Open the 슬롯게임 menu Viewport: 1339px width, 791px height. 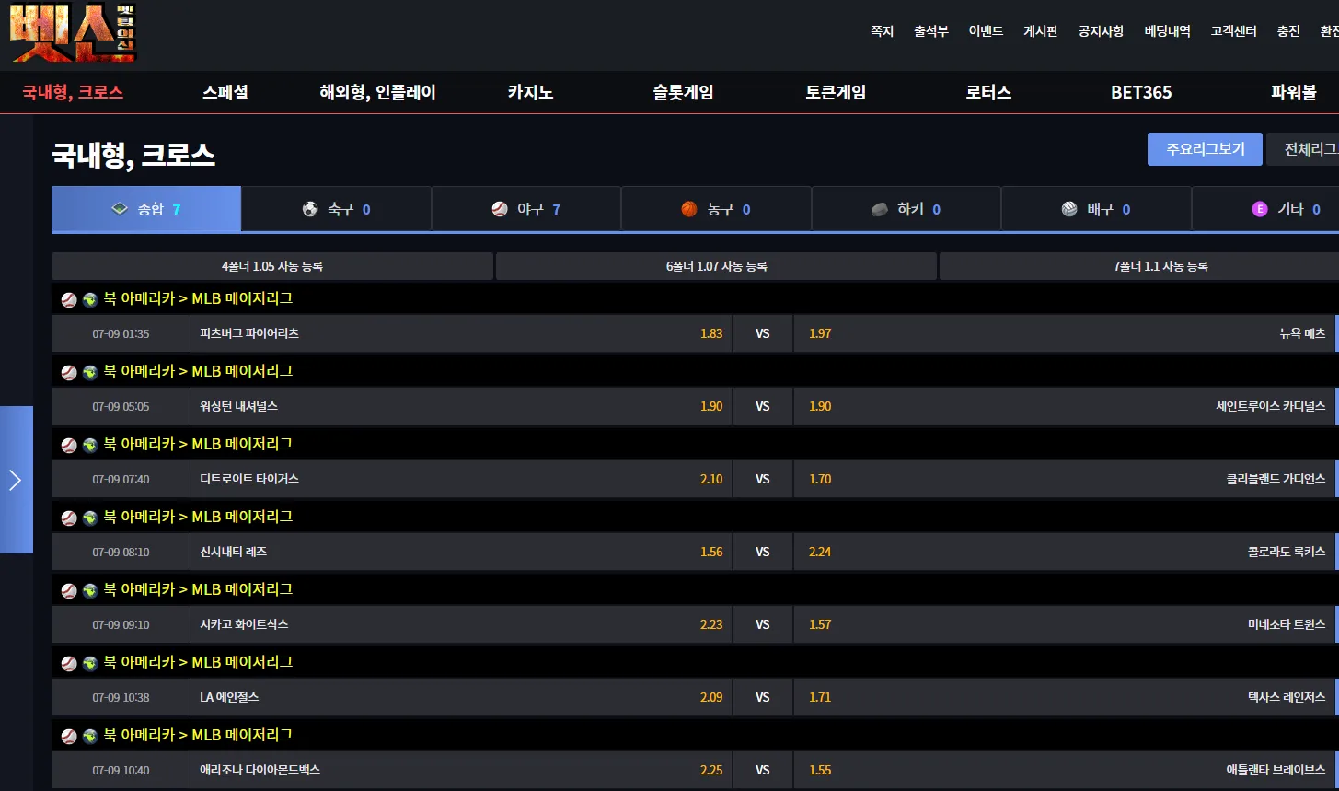pos(683,92)
